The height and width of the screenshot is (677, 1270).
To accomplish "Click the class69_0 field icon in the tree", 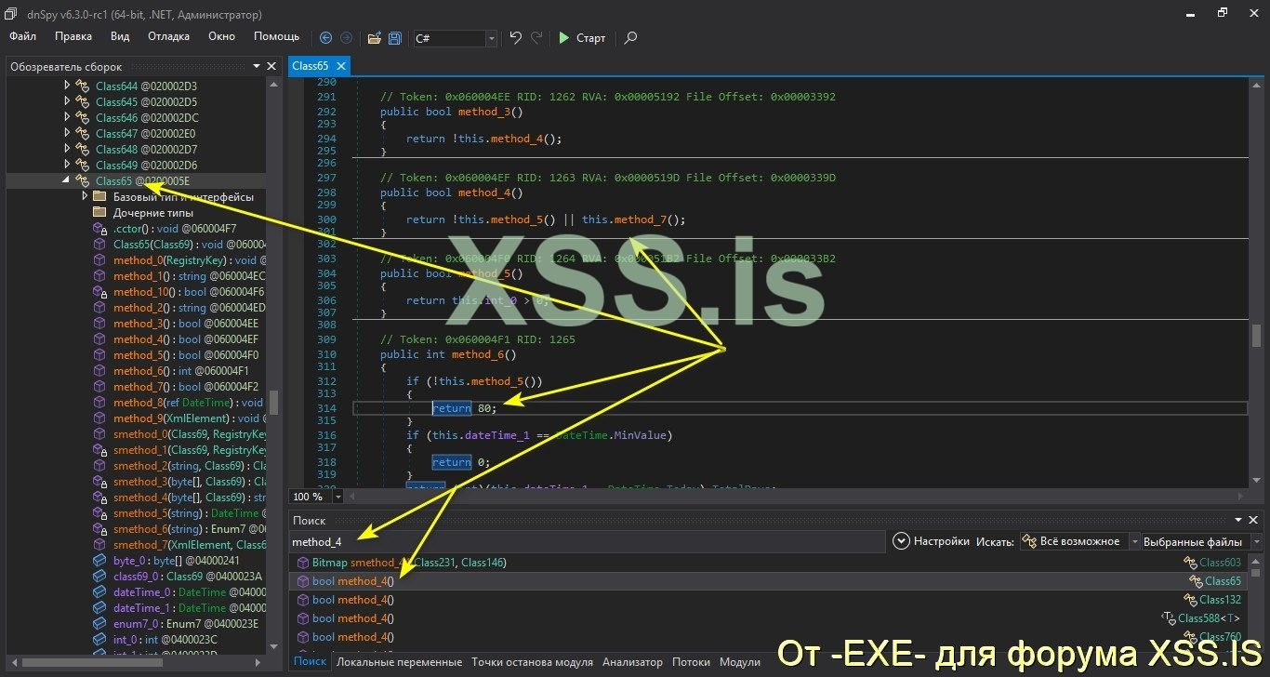I will (x=100, y=577).
